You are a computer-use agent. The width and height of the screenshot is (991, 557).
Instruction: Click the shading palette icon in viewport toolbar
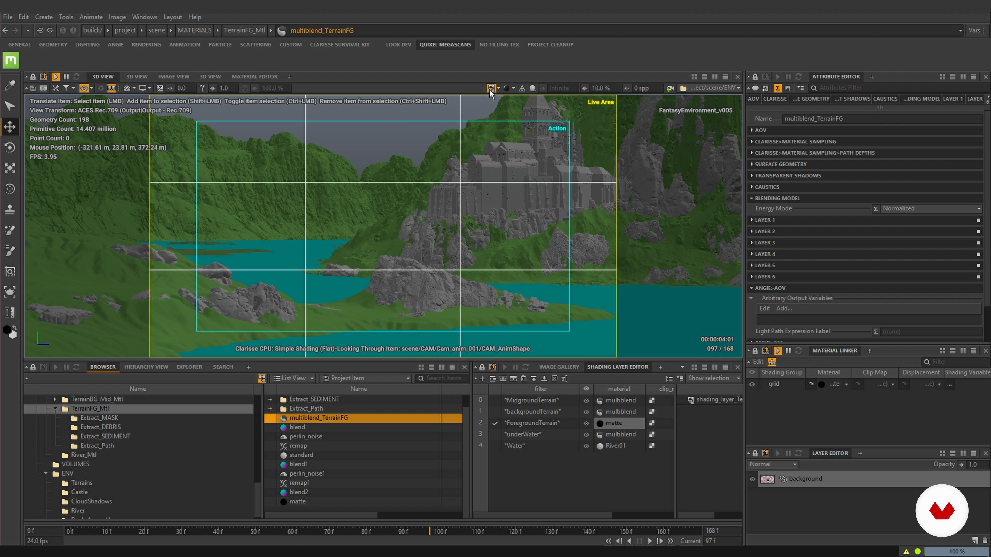tap(126, 88)
